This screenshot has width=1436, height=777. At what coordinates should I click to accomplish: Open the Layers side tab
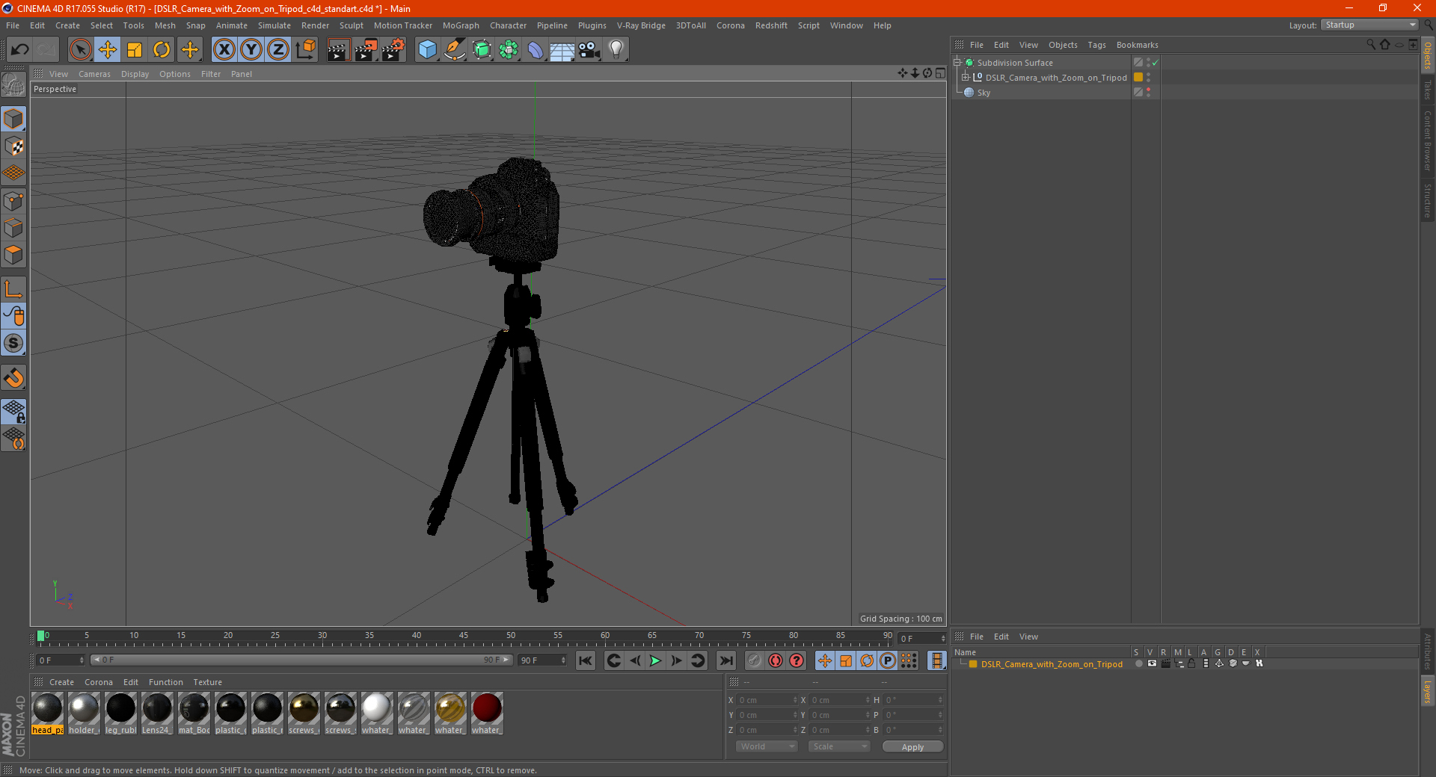(1428, 691)
